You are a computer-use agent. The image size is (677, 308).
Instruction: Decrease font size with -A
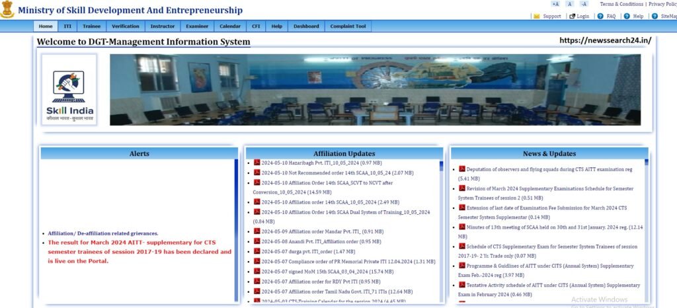[x=584, y=4]
